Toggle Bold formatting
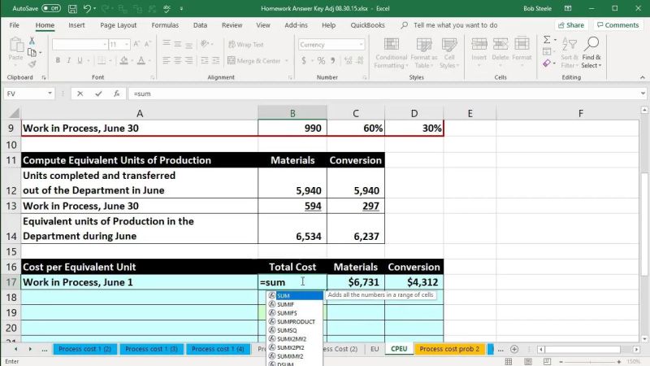This screenshot has height=366, width=650. (x=58, y=60)
